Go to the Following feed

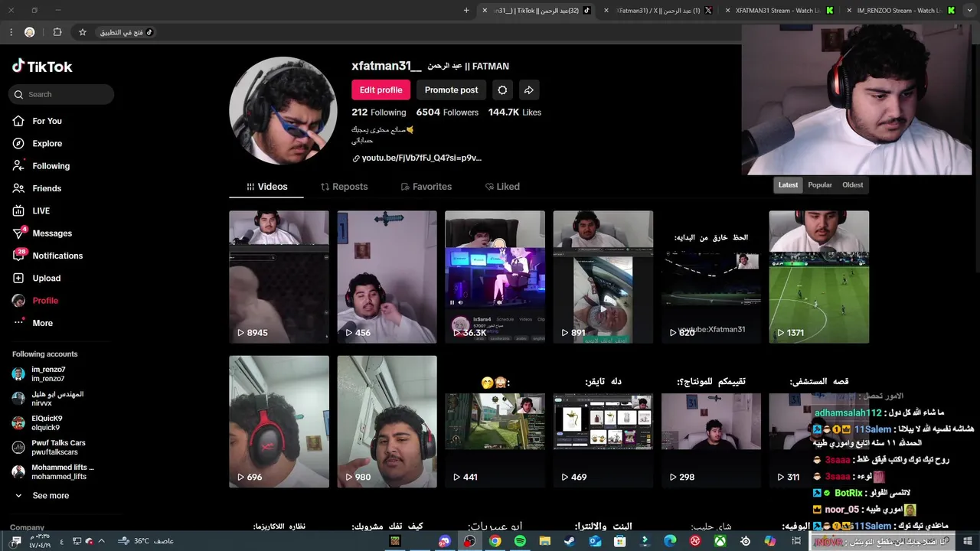51,166
